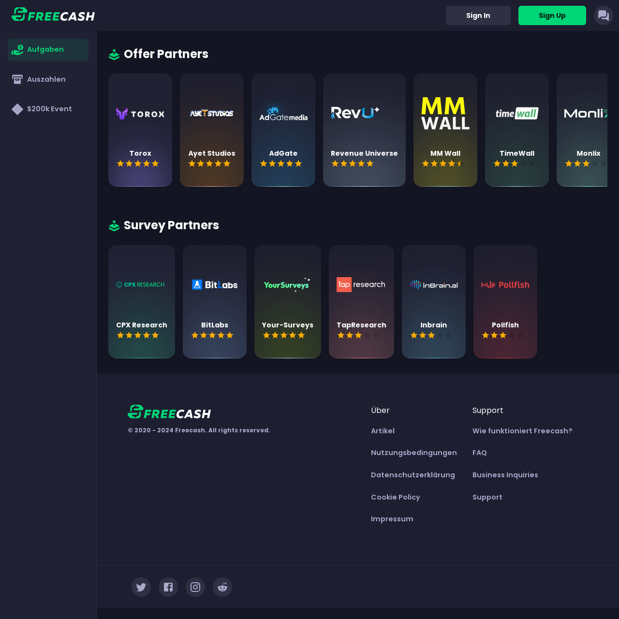The image size is (619, 619).
Task: Click the AdGate media logo
Action: [x=283, y=114]
